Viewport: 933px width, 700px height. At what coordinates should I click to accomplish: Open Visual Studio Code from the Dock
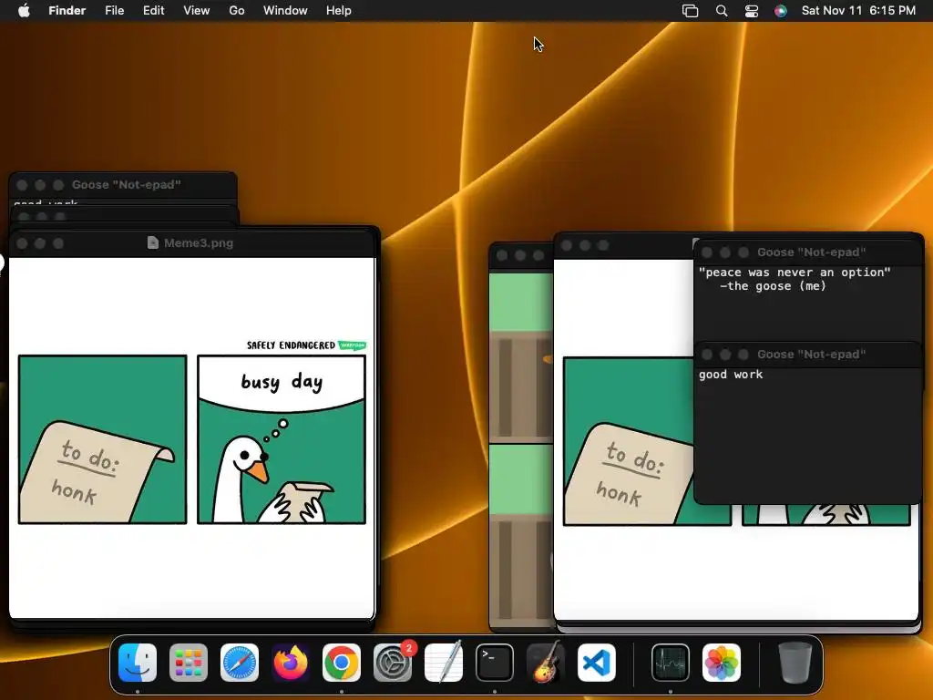pyautogui.click(x=597, y=663)
